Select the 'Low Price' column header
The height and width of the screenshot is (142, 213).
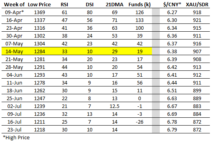39,4
